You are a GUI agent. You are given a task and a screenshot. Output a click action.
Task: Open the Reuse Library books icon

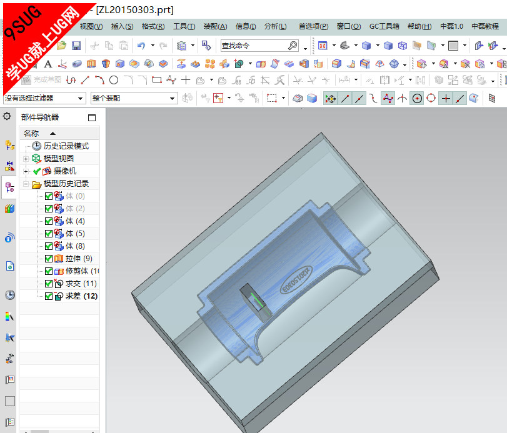click(10, 209)
